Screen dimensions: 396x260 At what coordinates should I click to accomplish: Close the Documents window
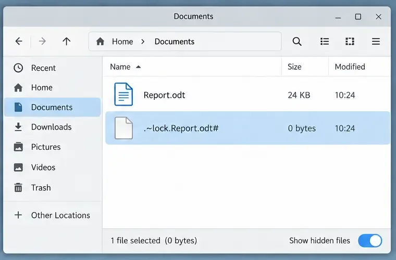click(x=378, y=17)
